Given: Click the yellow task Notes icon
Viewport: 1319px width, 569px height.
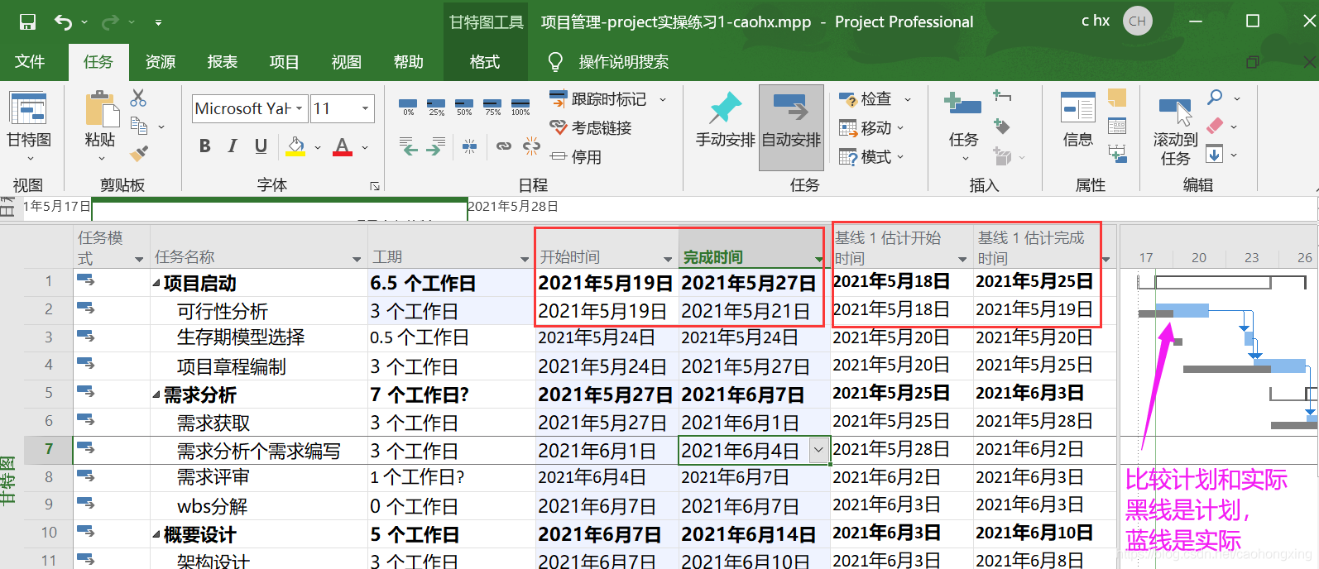Looking at the screenshot, I should pos(1117,98).
